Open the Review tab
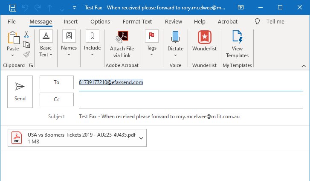Screen dimensions: 310x181 (174, 22)
